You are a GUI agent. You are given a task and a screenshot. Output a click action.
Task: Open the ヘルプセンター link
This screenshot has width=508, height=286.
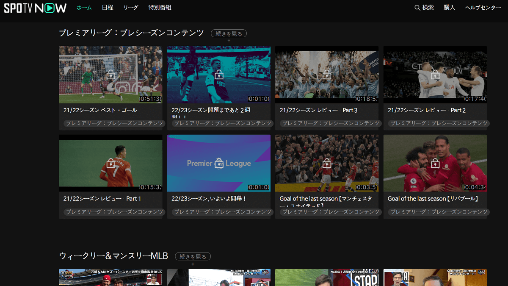point(483,8)
